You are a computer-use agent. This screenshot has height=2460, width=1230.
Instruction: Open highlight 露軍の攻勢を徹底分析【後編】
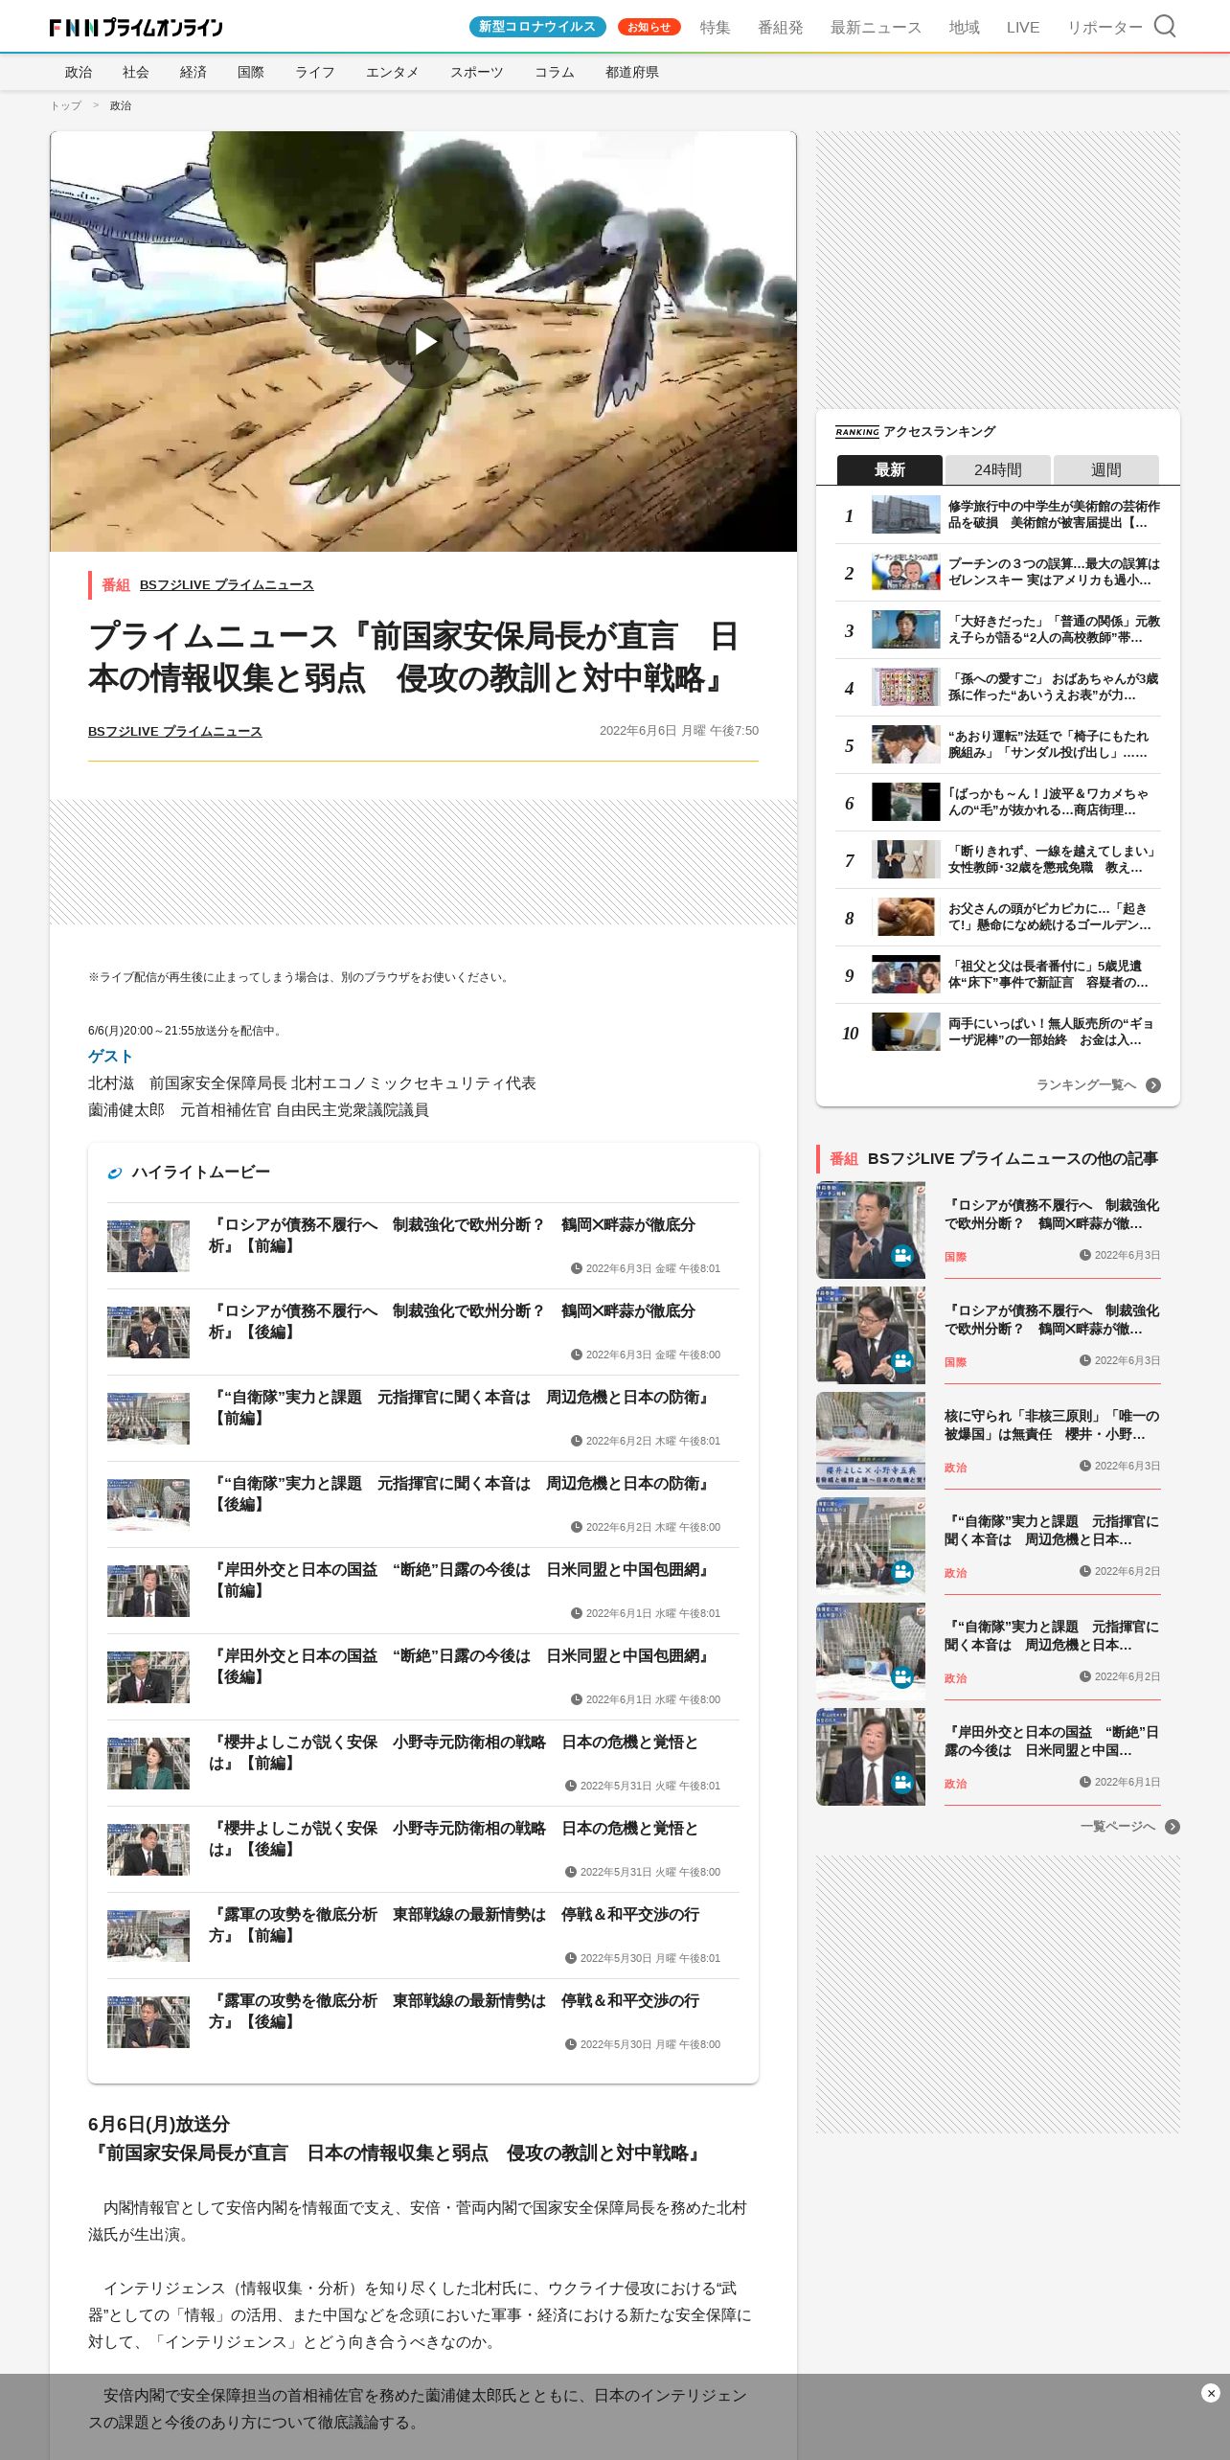pos(423,2021)
